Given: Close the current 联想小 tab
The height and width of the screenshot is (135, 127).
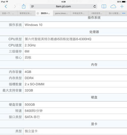Looking at the screenshot, I should (x=38, y=13).
